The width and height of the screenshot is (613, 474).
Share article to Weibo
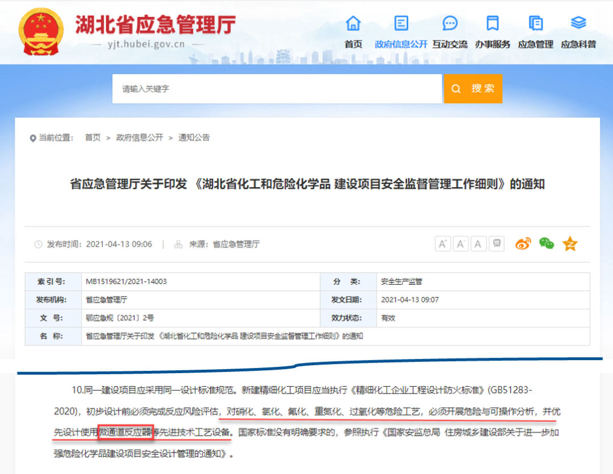coord(523,244)
